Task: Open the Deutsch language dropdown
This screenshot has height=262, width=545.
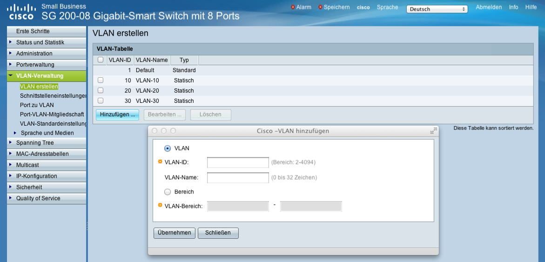Action: tap(437, 9)
